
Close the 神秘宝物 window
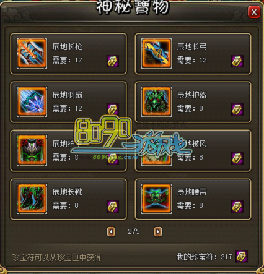click(x=254, y=12)
